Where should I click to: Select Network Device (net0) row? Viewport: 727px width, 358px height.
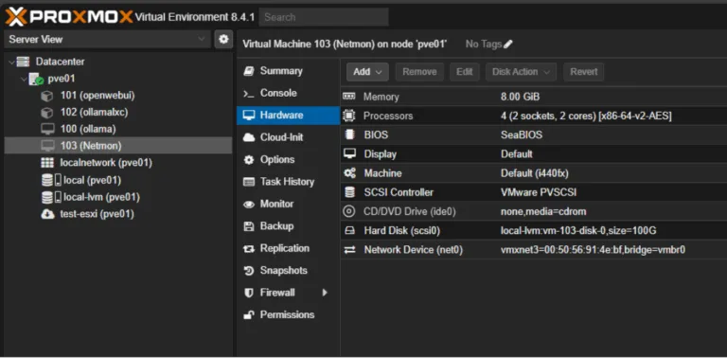tap(534, 250)
